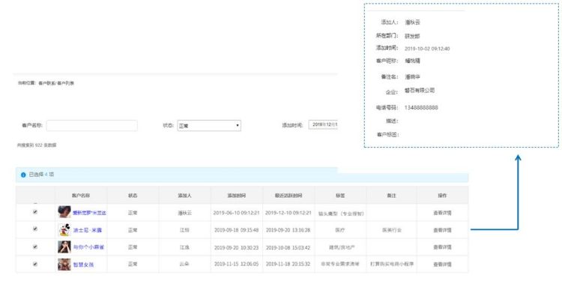Uncheck the checkbox for 与你个小麻雀 row
This screenshot has width=562, height=281.
coord(35,247)
